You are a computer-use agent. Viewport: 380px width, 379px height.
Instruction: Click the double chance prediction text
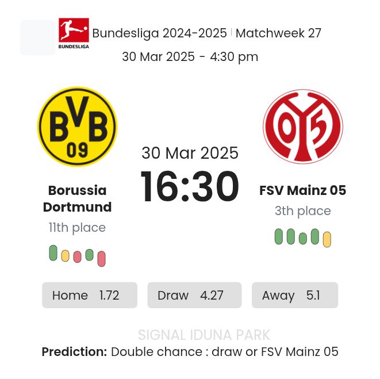224,351
